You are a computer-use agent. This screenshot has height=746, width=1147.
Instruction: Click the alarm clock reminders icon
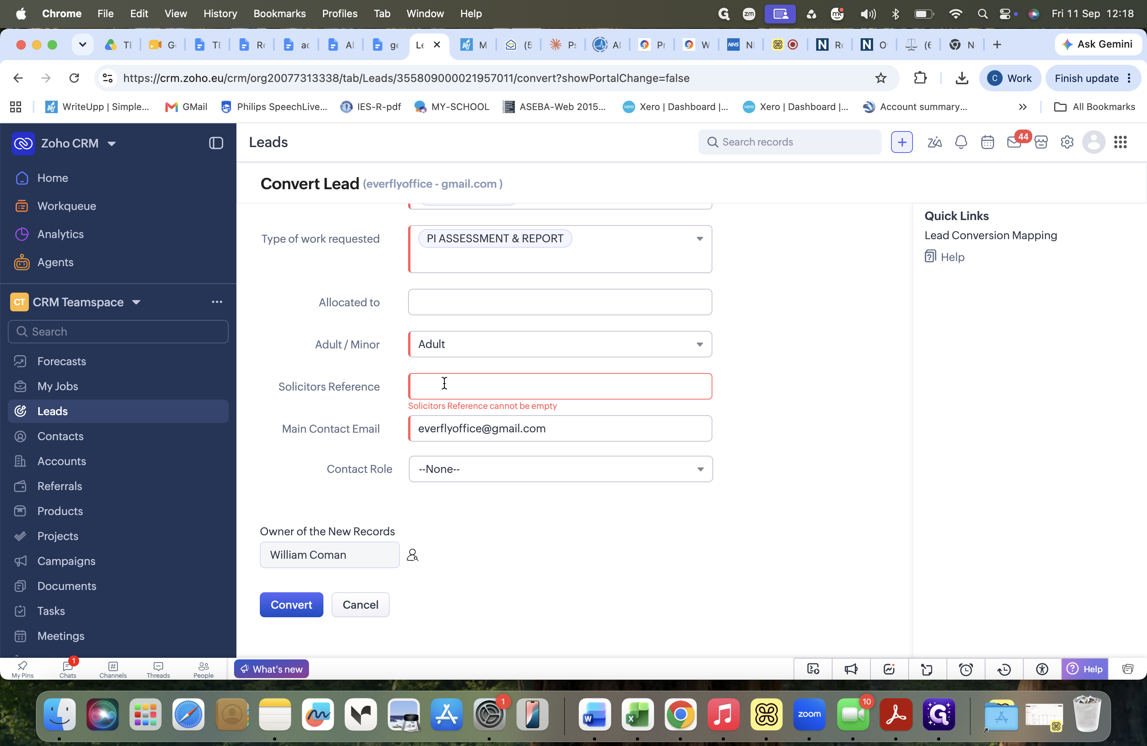[966, 669]
